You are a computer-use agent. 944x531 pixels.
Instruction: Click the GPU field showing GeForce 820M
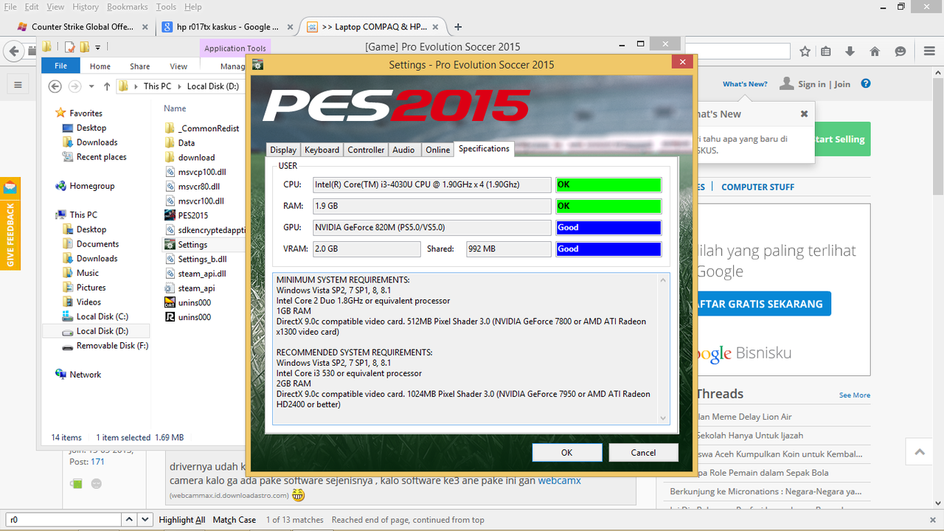point(431,227)
